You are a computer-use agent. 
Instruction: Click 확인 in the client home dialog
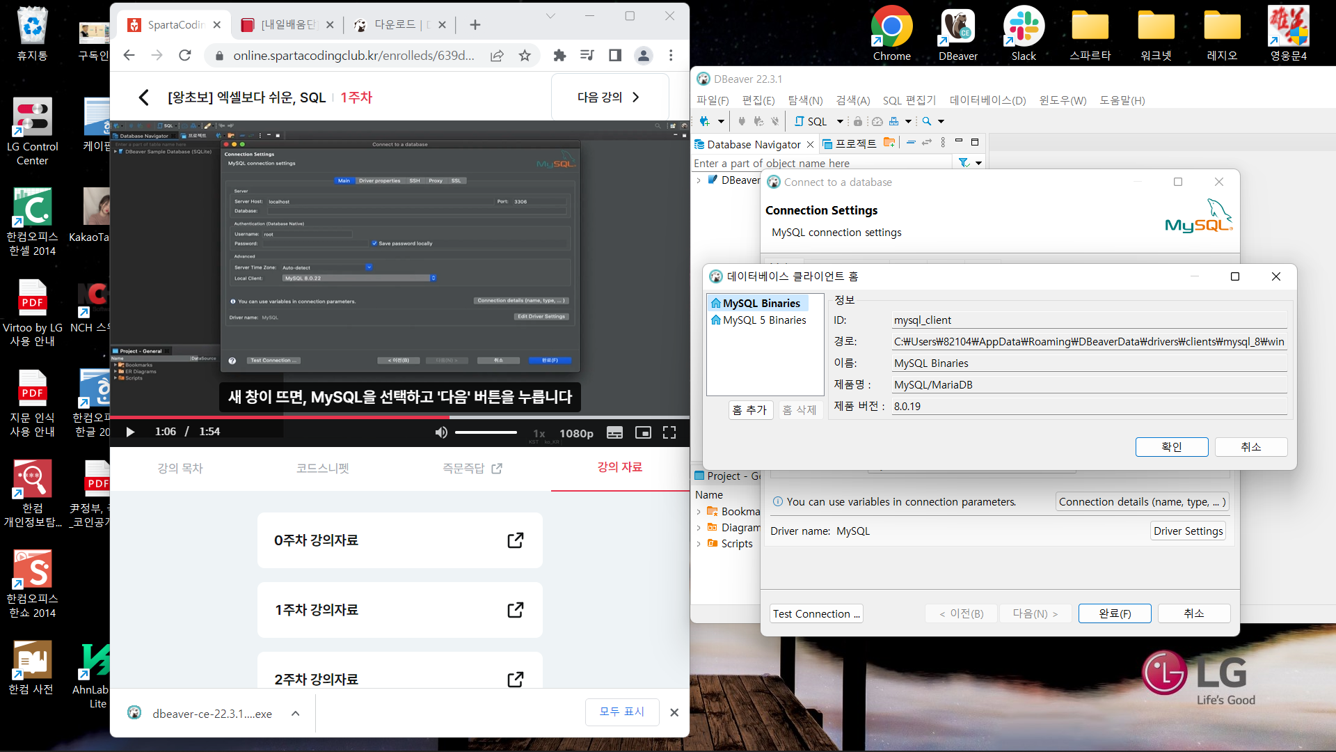(x=1172, y=447)
